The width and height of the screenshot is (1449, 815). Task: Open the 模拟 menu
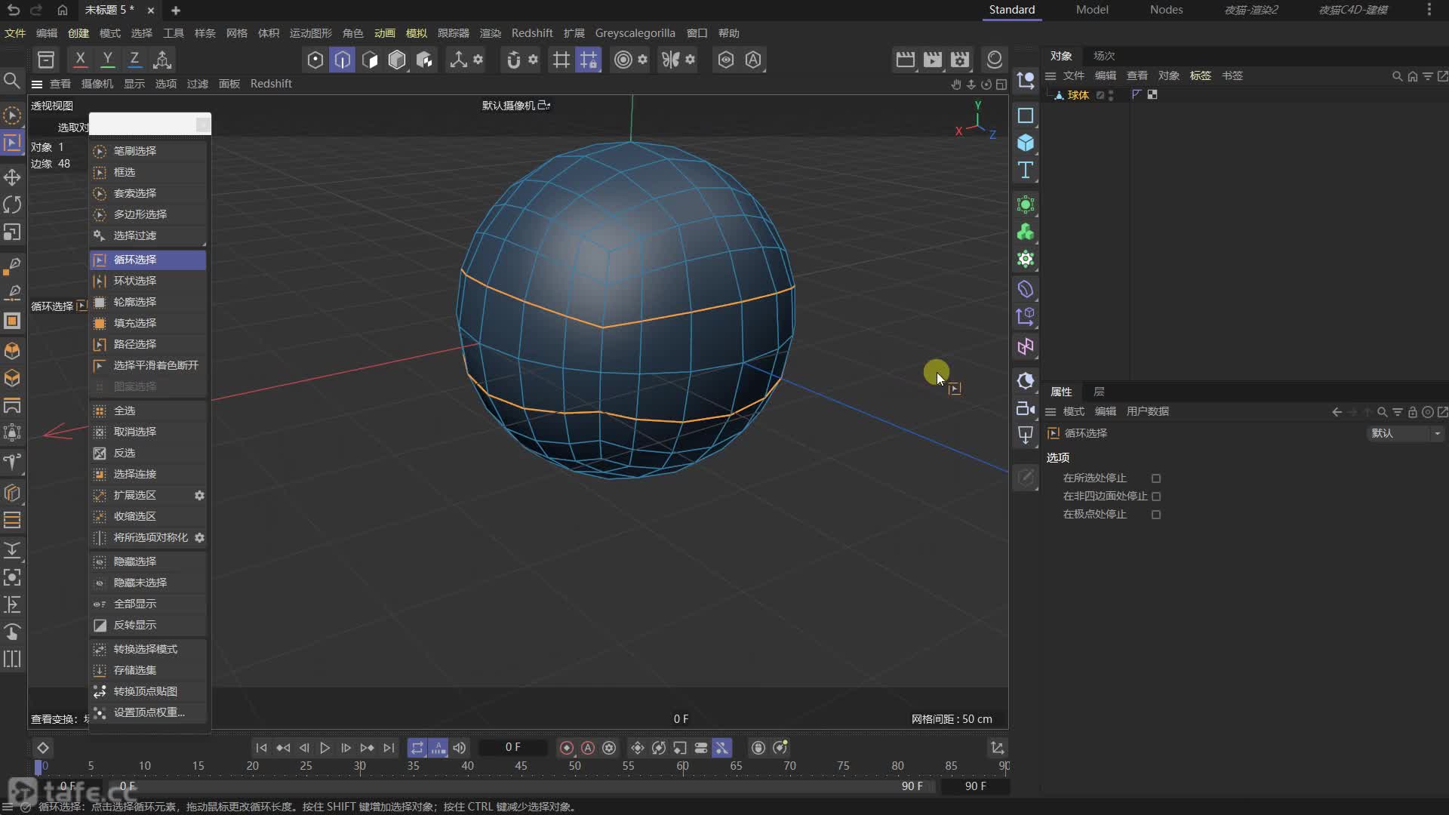(x=416, y=33)
